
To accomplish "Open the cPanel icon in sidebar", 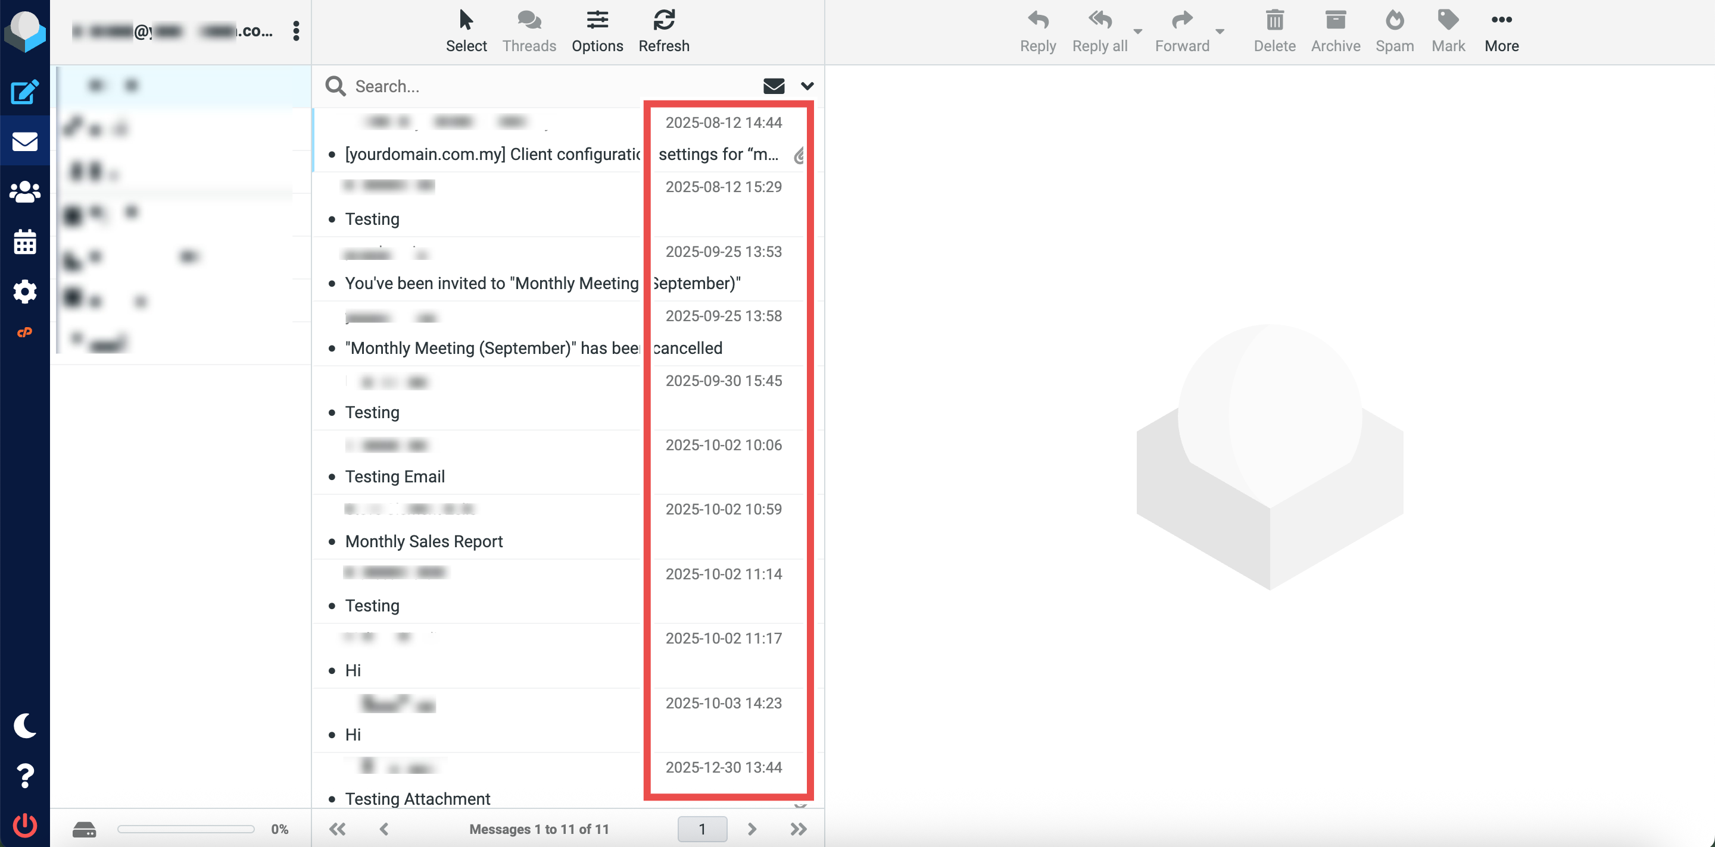I will pyautogui.click(x=24, y=332).
